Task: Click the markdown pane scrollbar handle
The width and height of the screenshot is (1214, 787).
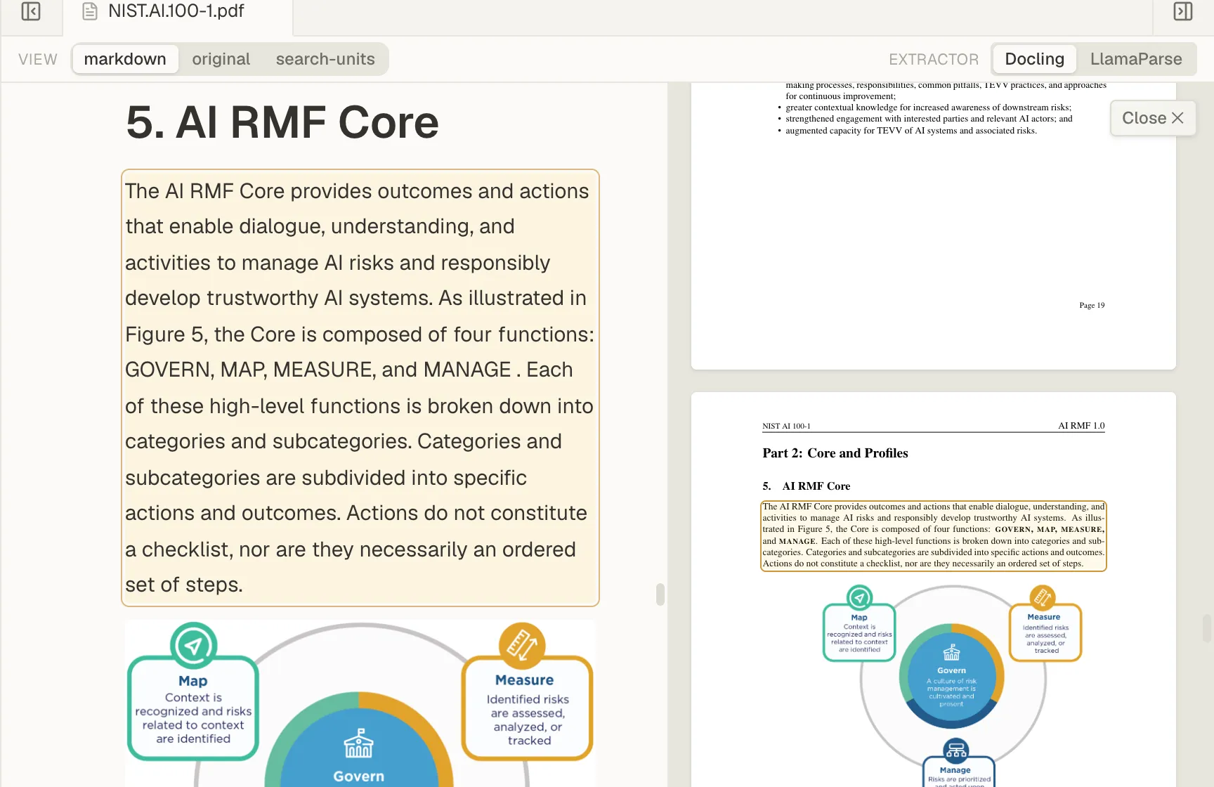Action: 660,594
